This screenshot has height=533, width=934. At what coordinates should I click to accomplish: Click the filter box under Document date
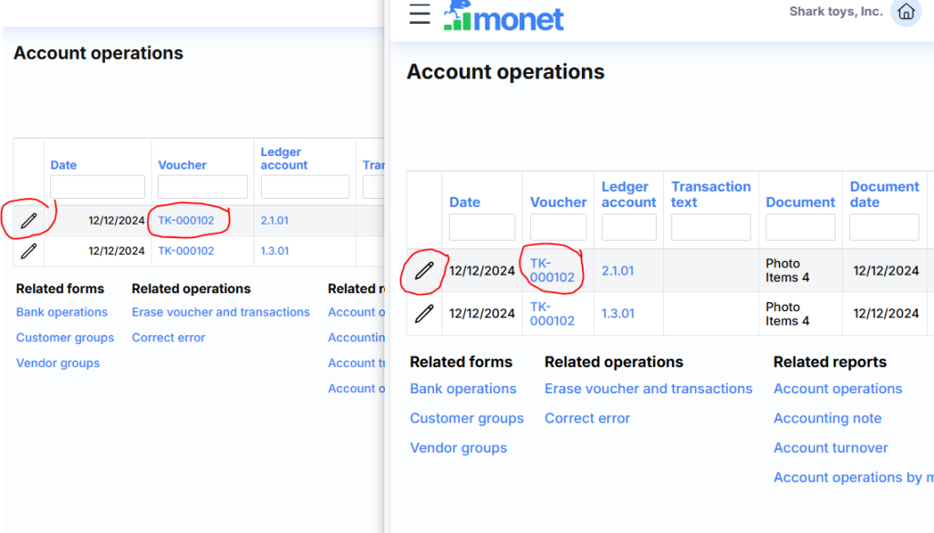(884, 227)
